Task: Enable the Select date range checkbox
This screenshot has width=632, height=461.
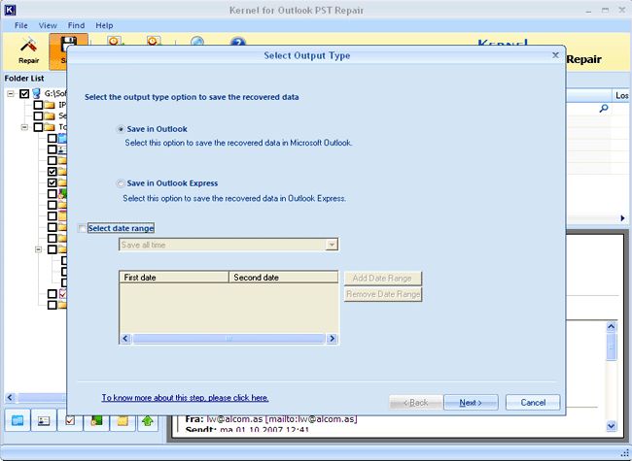Action: [x=82, y=228]
